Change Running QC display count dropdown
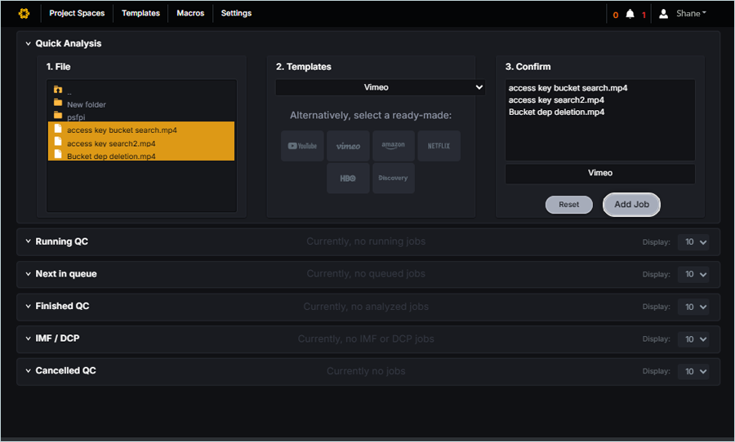This screenshot has height=442, width=735. tap(693, 242)
